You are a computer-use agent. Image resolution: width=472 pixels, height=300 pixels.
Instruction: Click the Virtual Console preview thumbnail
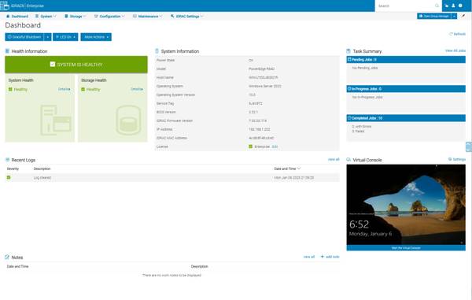pyautogui.click(x=406, y=205)
